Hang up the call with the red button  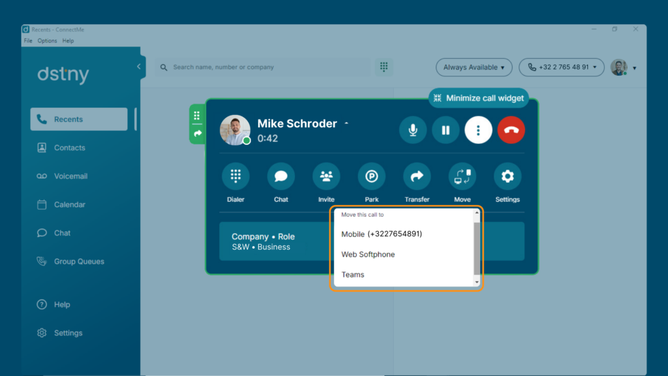(x=511, y=130)
